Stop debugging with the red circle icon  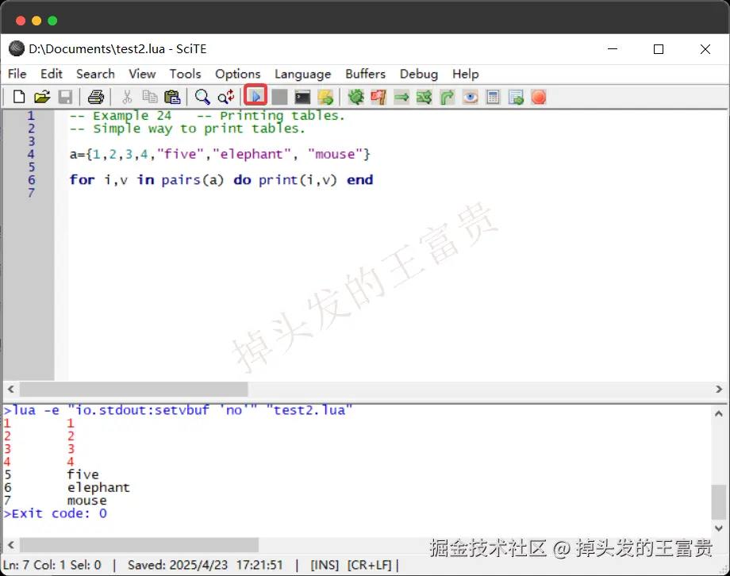click(x=538, y=96)
